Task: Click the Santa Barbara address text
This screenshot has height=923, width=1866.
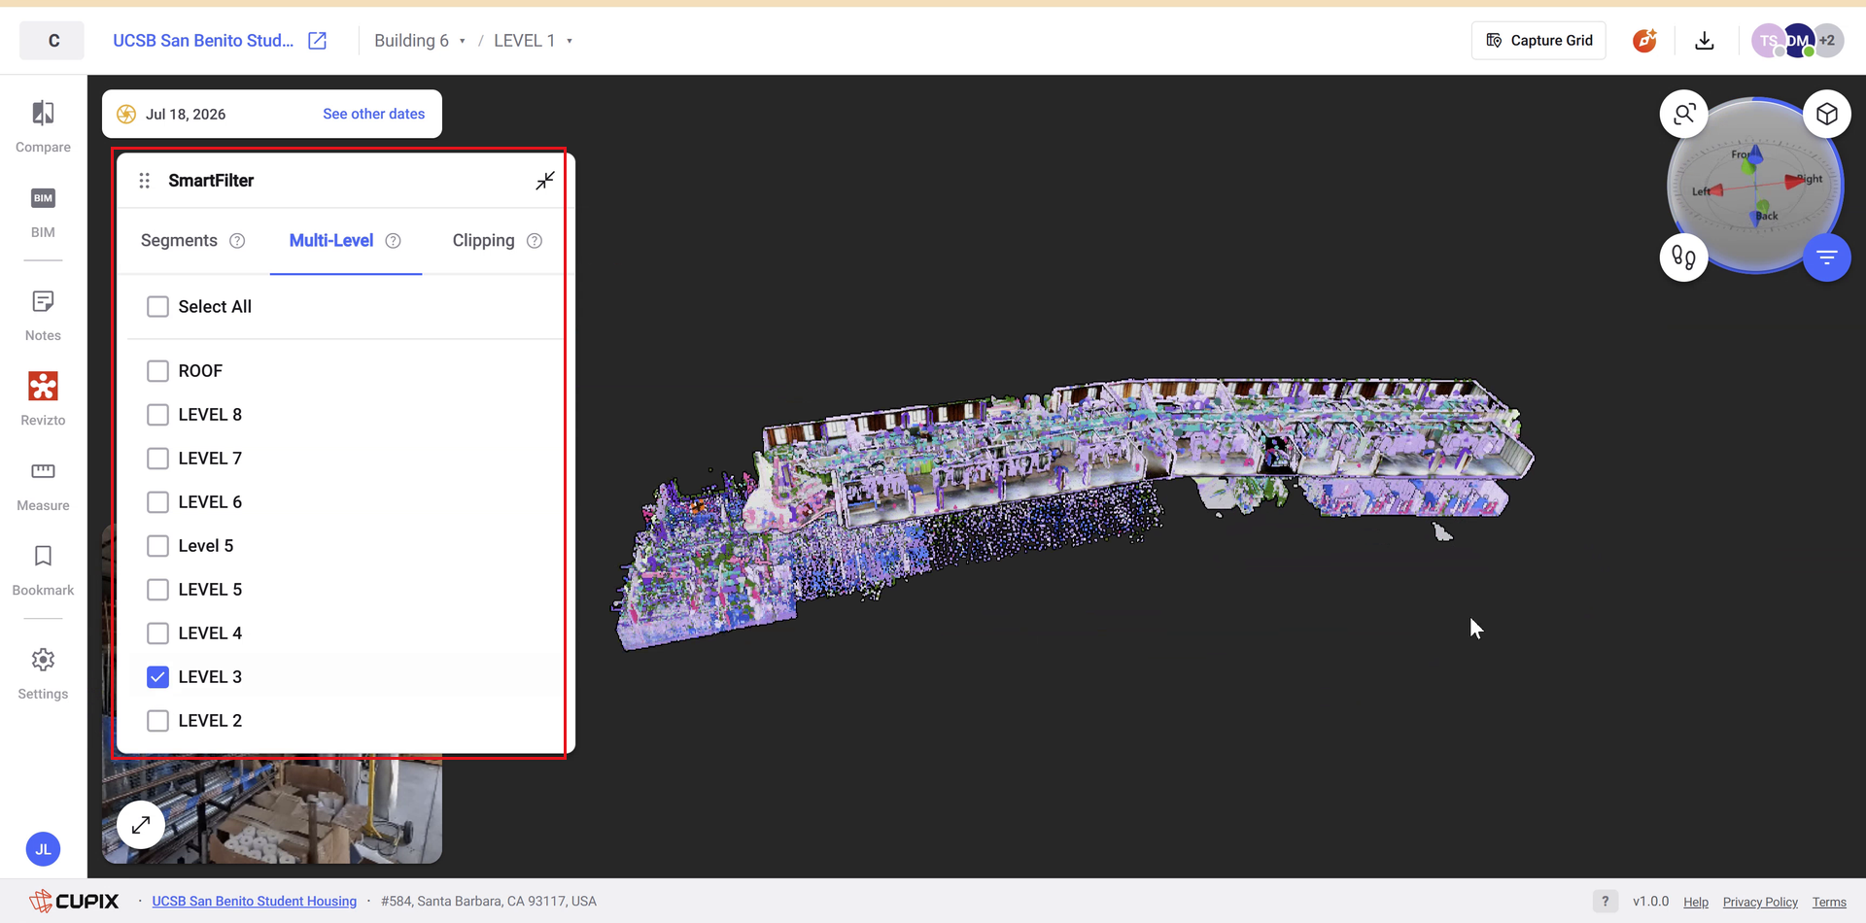Action: (x=489, y=902)
